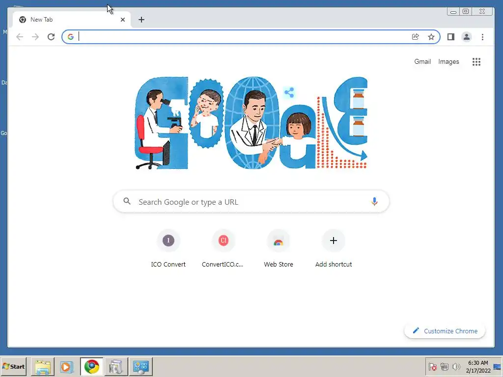Reload the page with the refresh icon
The image size is (503, 377).
[51, 37]
